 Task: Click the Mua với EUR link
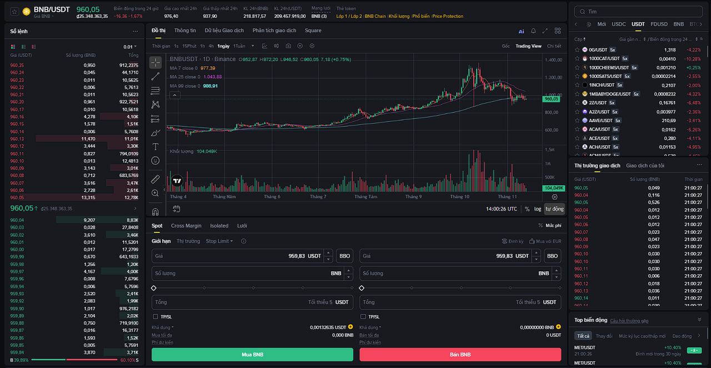[x=545, y=241]
